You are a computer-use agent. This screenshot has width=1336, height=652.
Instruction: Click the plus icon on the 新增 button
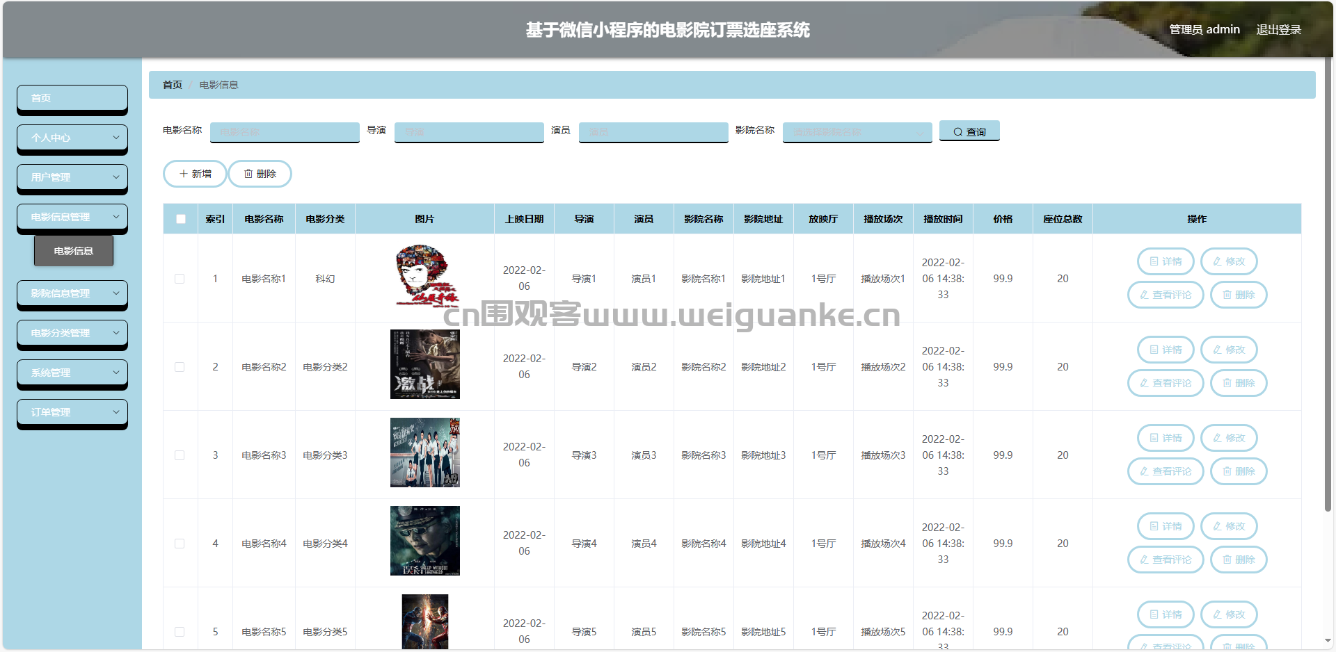click(184, 174)
